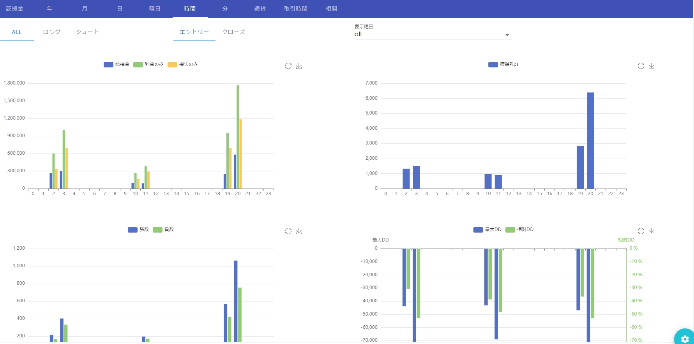Click the 20 o'clock bar in Pips chart

pyautogui.click(x=590, y=140)
